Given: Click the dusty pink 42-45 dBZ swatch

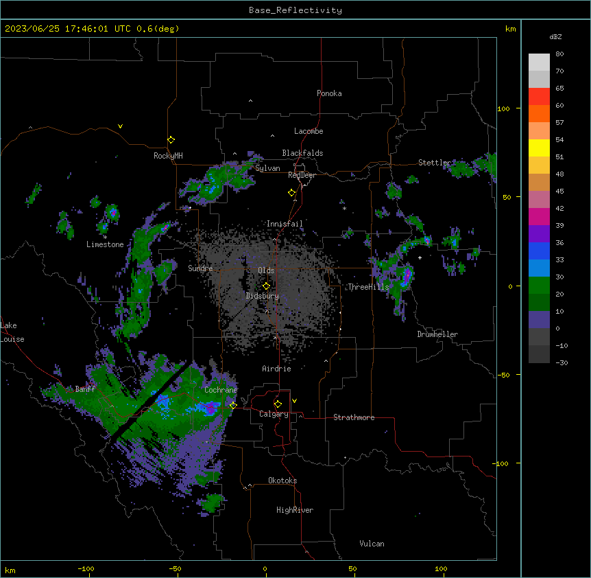Looking at the screenshot, I should (x=539, y=200).
